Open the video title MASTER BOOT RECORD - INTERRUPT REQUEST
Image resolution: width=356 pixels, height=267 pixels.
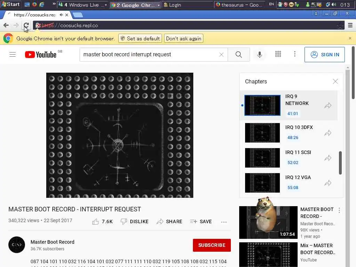(x=75, y=209)
